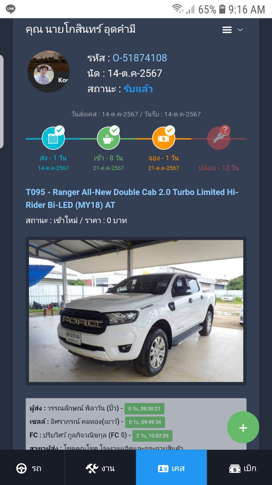Switch to the งาน tab
Viewport: 272px width, 485px height.
(100, 468)
